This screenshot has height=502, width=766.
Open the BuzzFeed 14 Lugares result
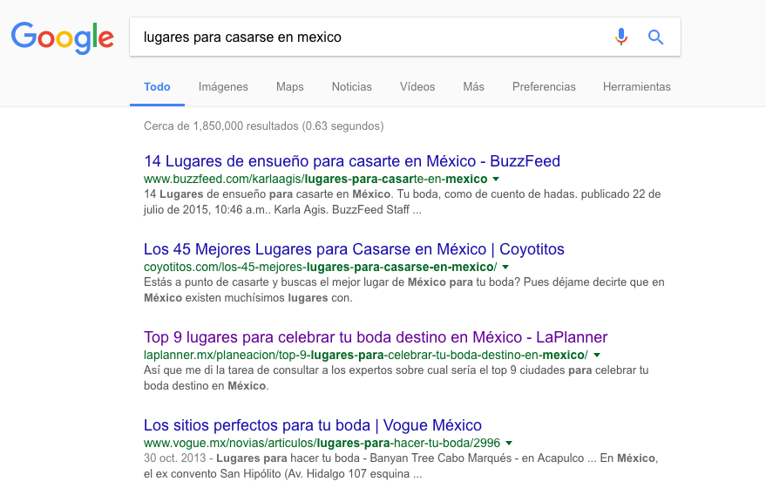tap(351, 161)
